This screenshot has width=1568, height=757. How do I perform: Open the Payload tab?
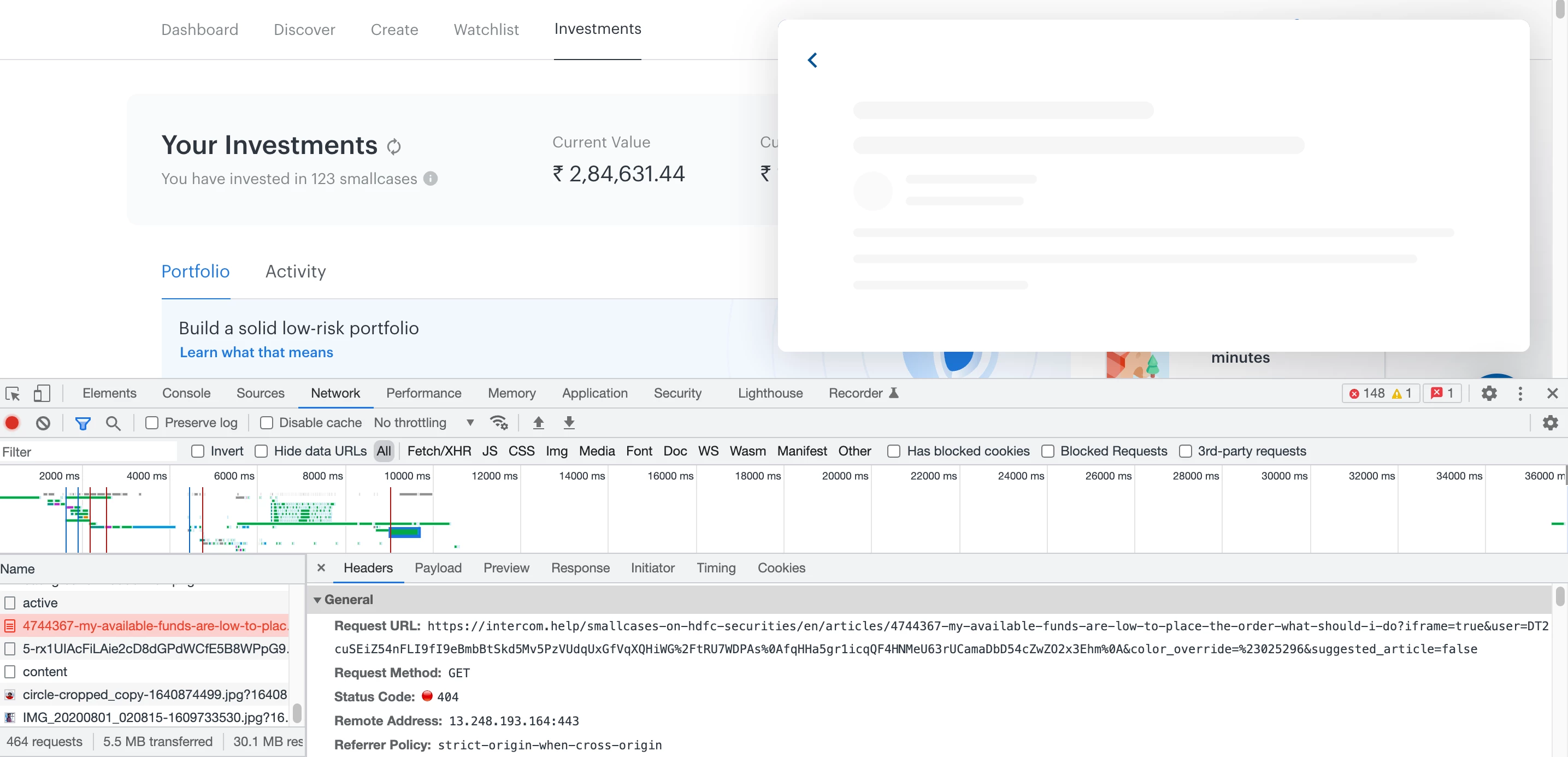point(438,568)
